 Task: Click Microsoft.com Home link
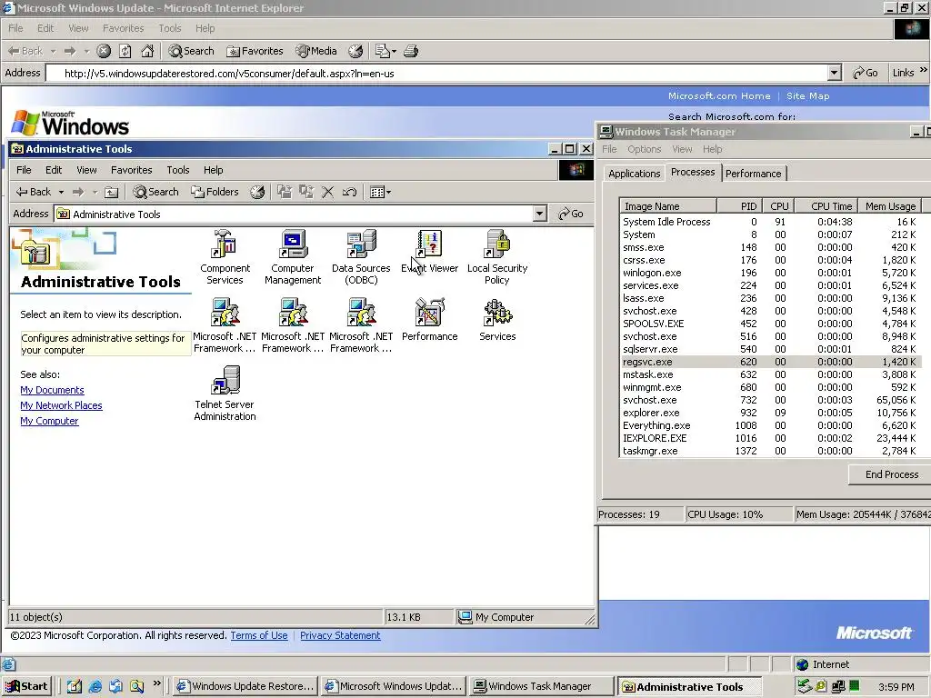[x=719, y=95]
